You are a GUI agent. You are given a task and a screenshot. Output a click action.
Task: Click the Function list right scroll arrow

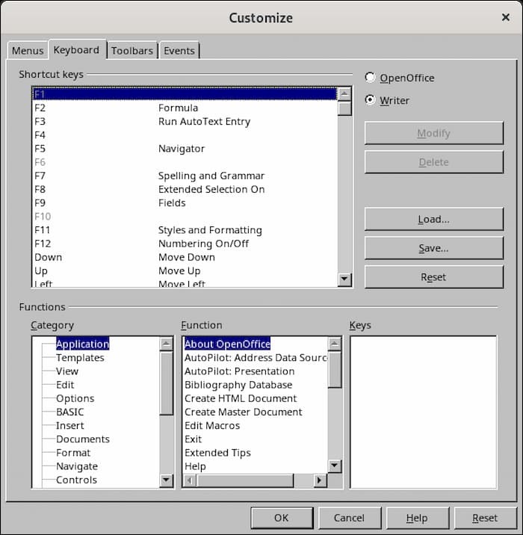320,480
